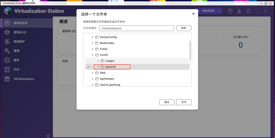Viewport: 275px width, 138px height.
Task: Collapse the VmOS folder arrow
Action: 93,55
